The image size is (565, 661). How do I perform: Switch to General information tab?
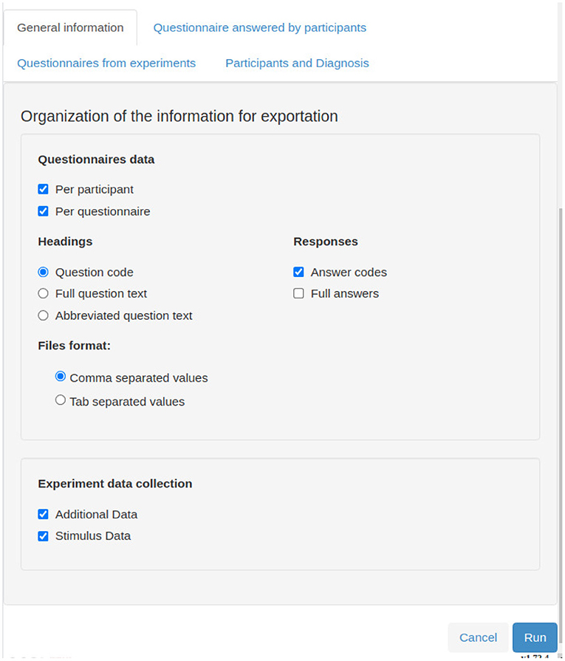pos(70,28)
